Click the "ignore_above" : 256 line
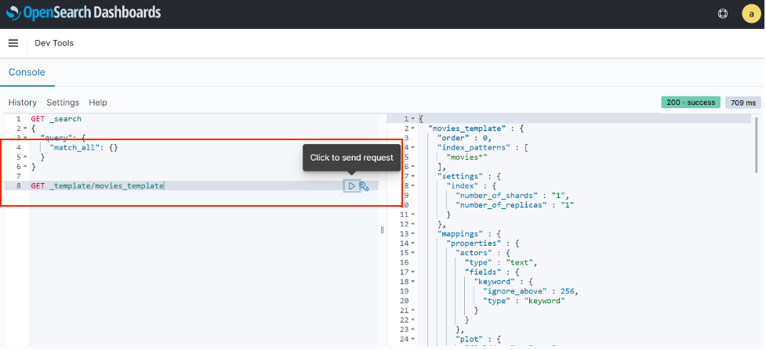The height and width of the screenshot is (350, 766). pyautogui.click(x=531, y=291)
